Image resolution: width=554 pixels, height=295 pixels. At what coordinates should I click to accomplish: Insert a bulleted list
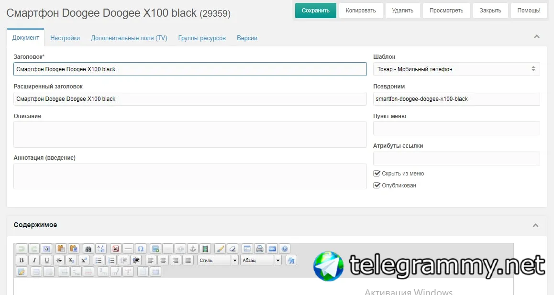click(x=99, y=261)
